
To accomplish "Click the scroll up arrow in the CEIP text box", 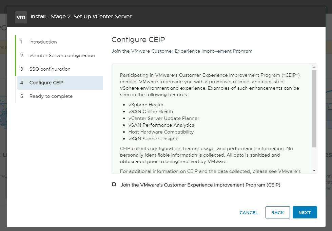I will point(314,67).
